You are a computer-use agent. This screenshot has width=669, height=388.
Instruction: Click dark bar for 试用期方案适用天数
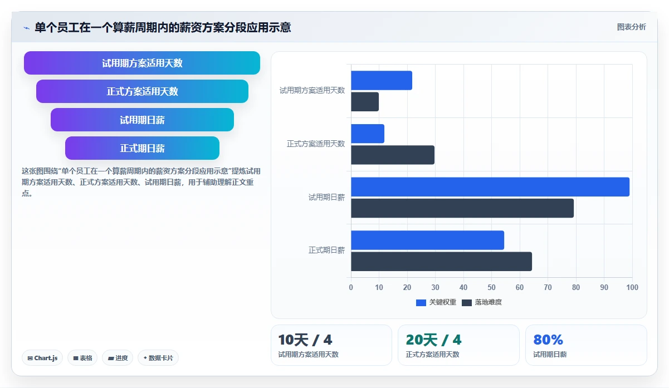tap(365, 102)
